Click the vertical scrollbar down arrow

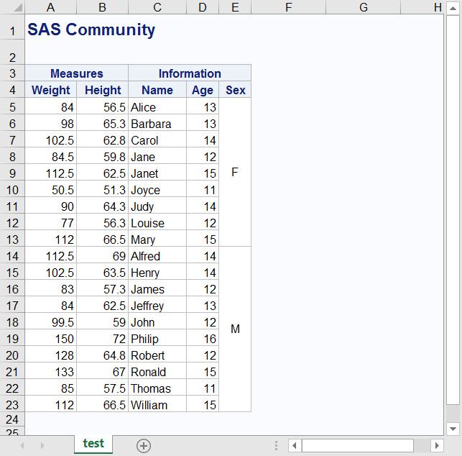coord(453,429)
